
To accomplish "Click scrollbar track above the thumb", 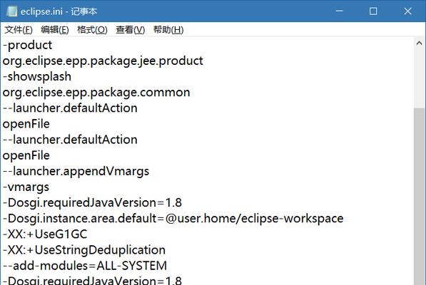I will click(x=419, y=78).
